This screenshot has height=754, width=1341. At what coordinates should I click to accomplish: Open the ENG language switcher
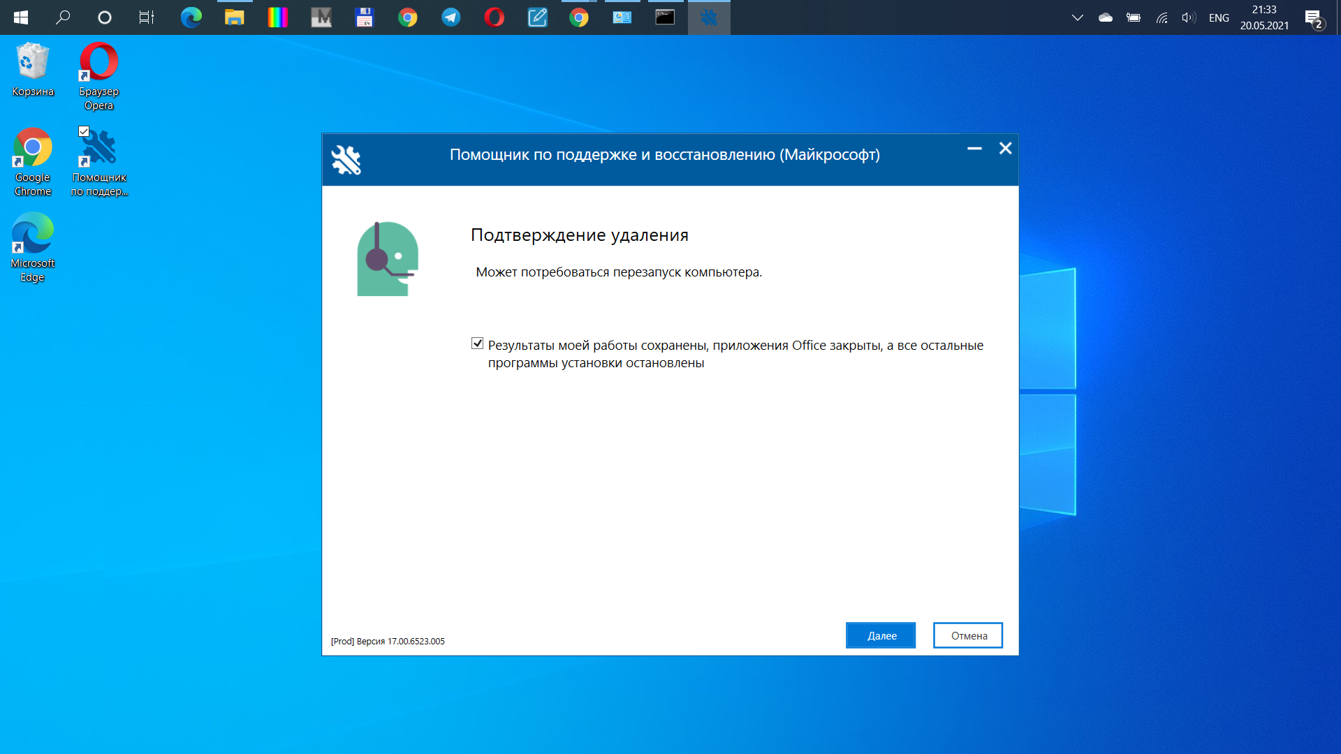(1219, 17)
